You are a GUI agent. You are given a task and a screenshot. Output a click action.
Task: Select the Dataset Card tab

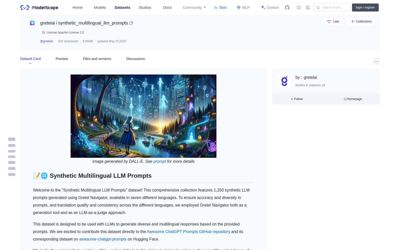[30, 59]
